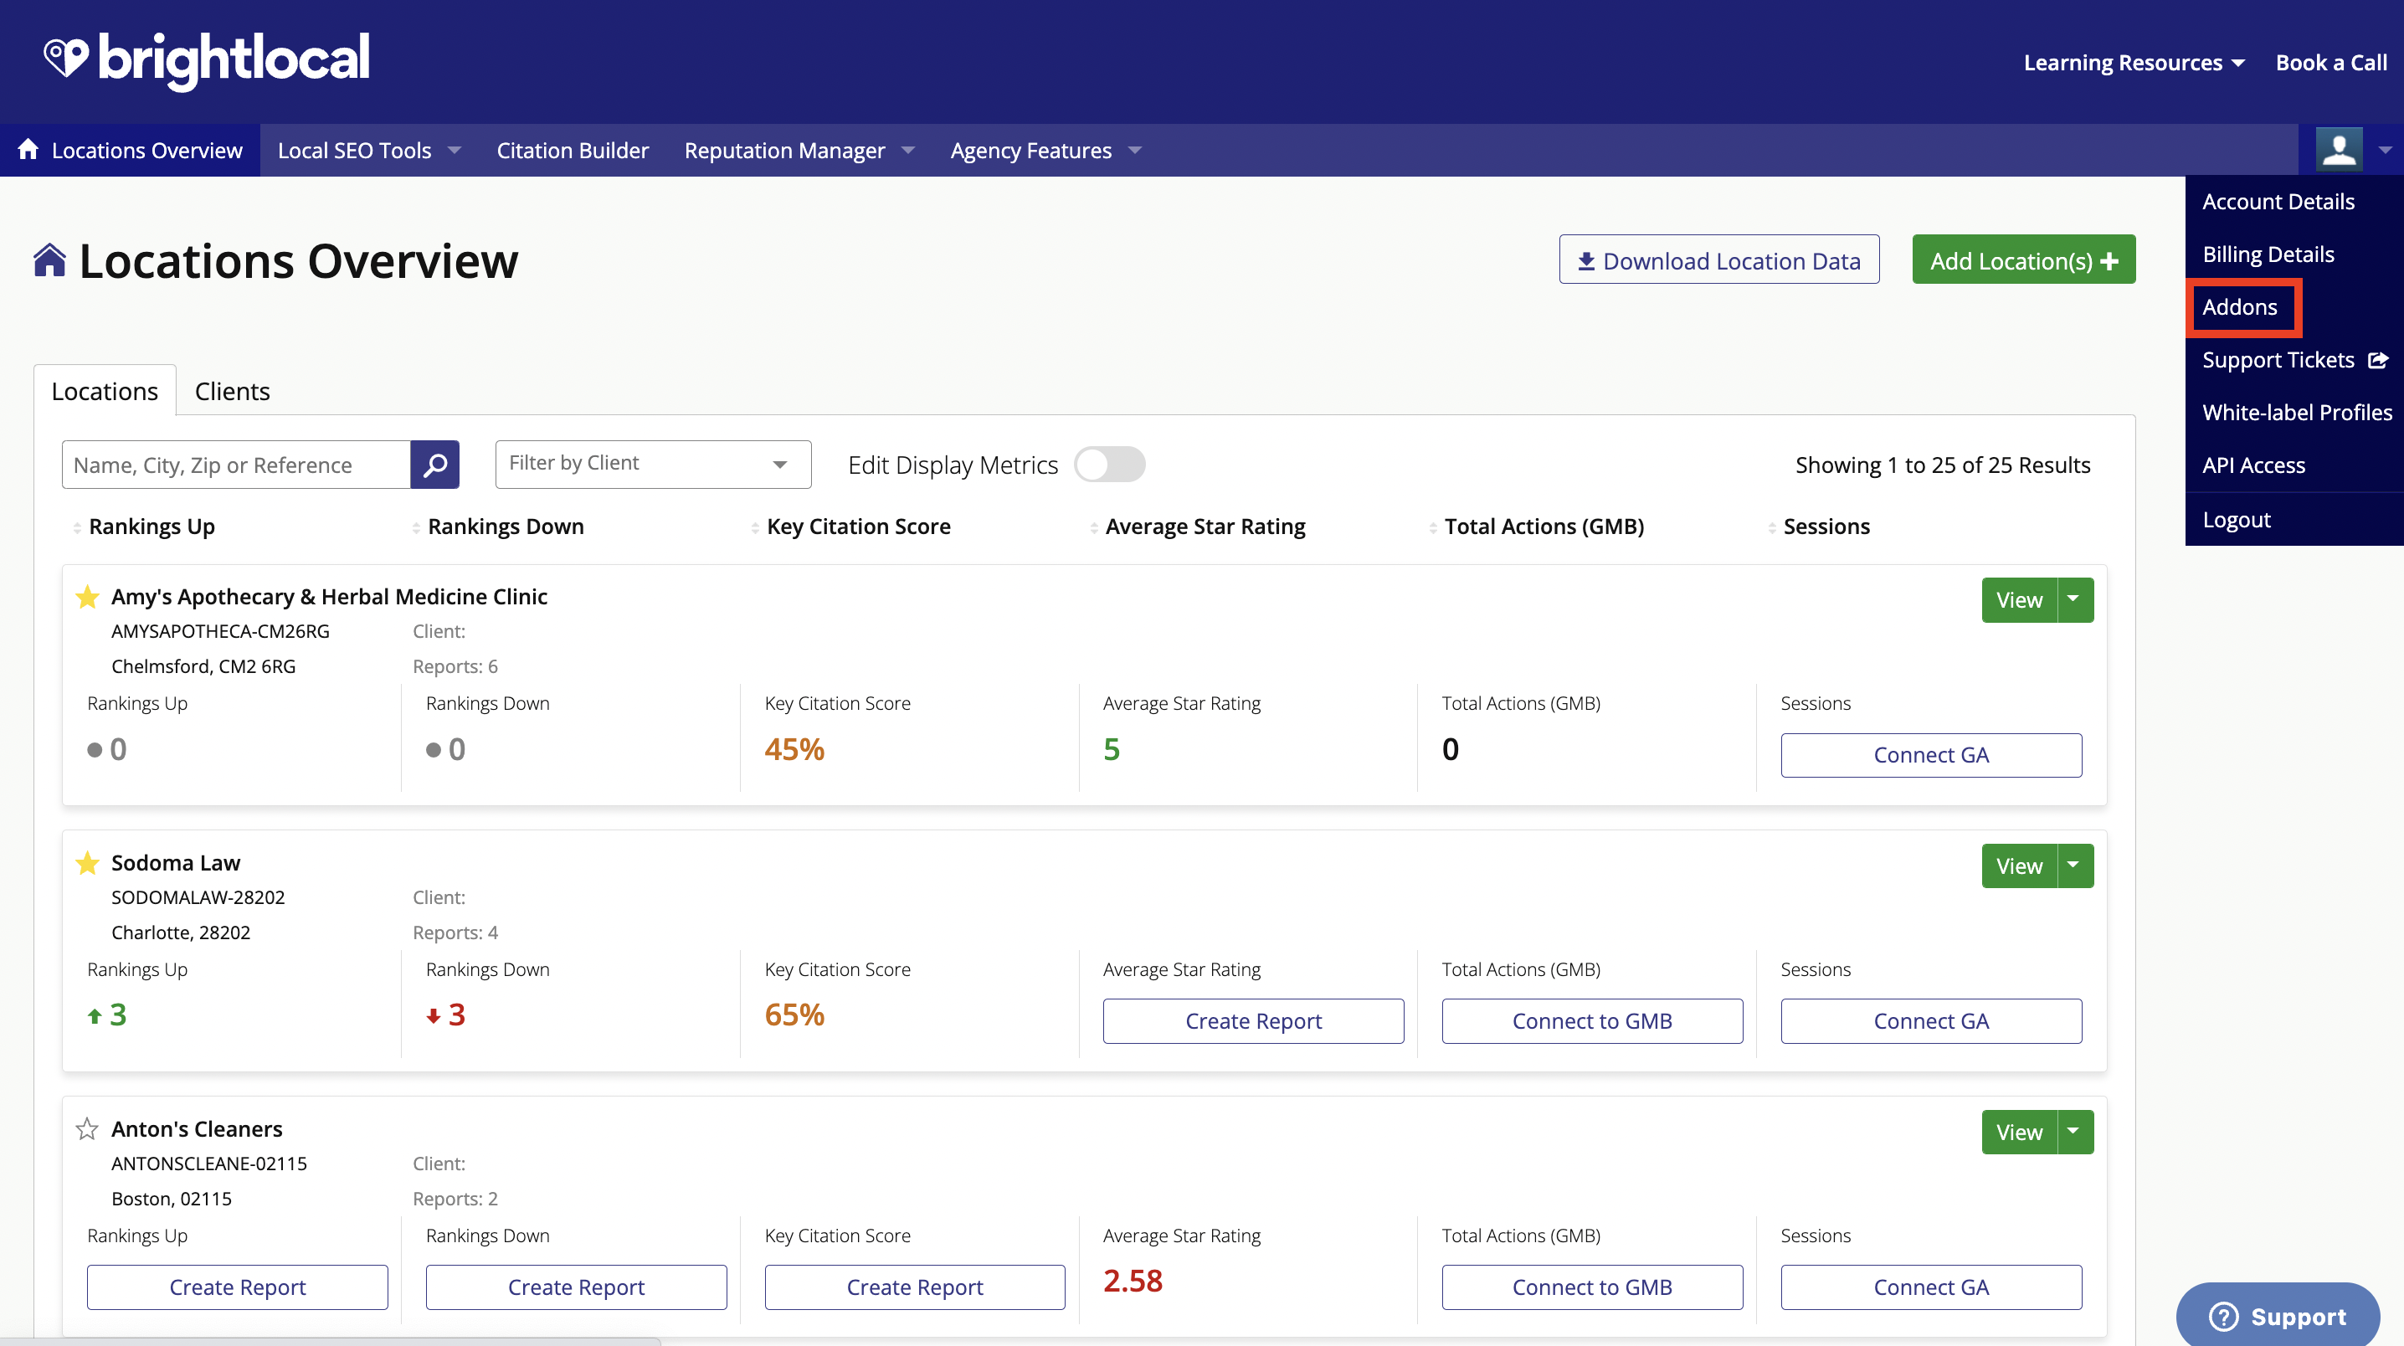The width and height of the screenshot is (2404, 1346).
Task: Create Report for Anton's Cleaners Key Citation Score
Action: [915, 1287]
